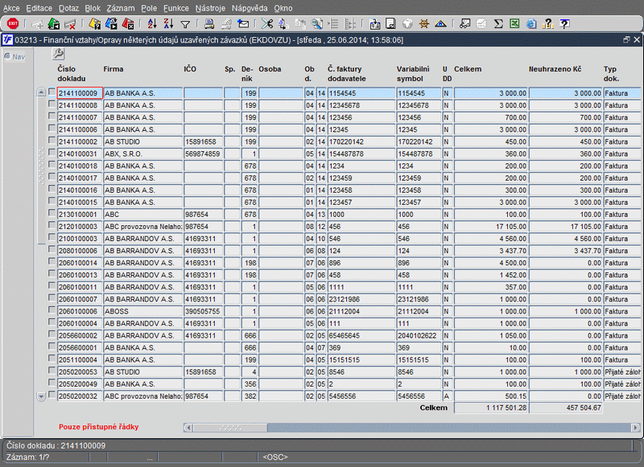Open the Nástroje menu
This screenshot has height=467, width=644.
210,7
